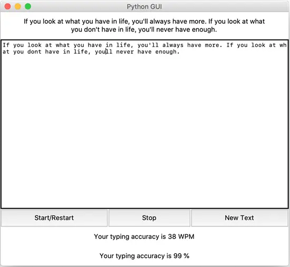Click the Start/Restart button
The image size is (290, 267).
[x=54, y=218]
